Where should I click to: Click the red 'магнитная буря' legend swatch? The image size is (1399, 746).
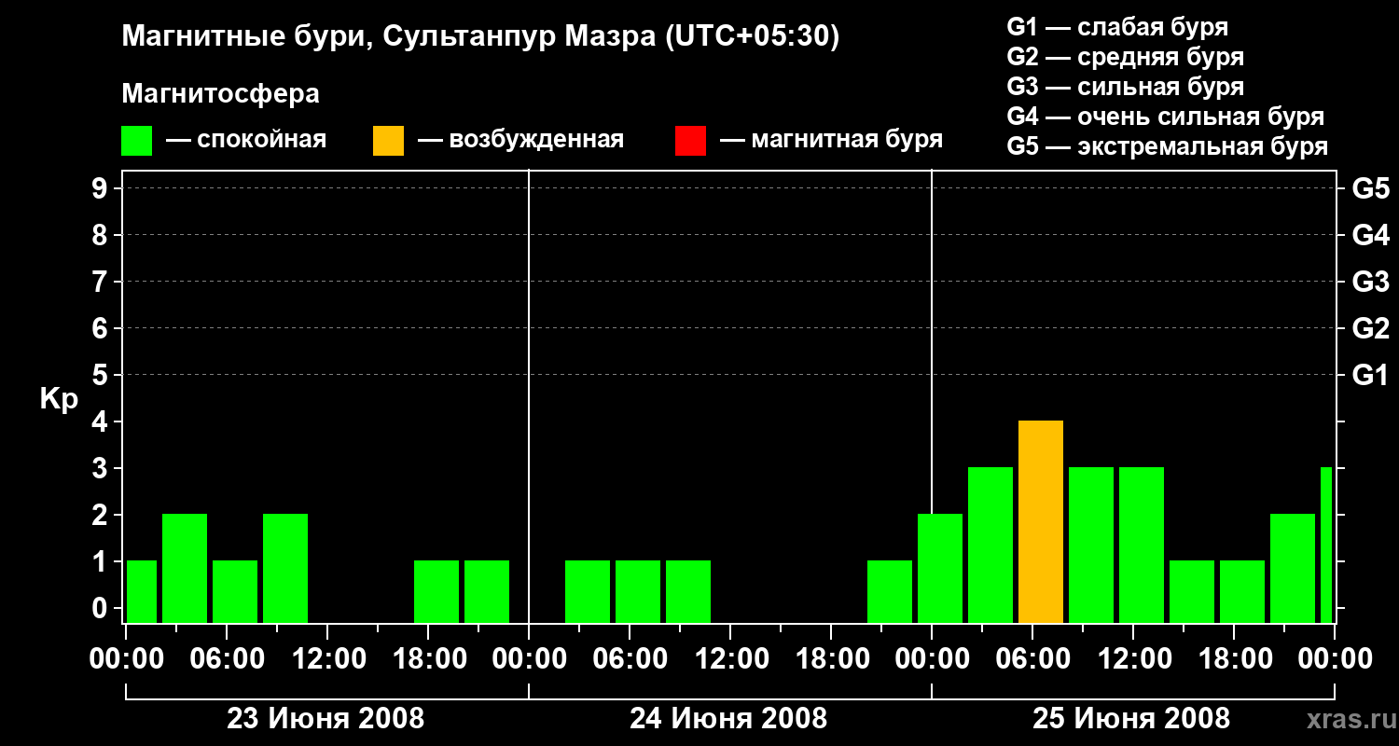(x=691, y=141)
